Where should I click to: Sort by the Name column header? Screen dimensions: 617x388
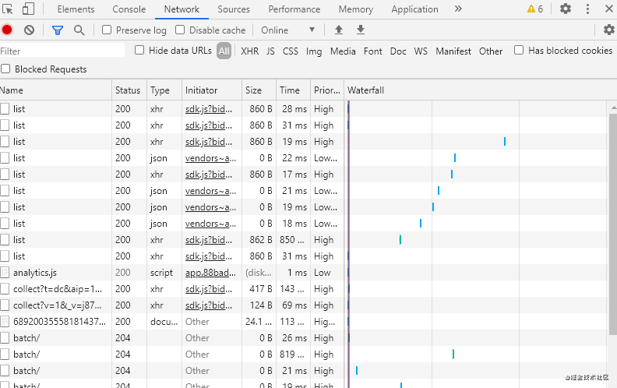[55, 90]
